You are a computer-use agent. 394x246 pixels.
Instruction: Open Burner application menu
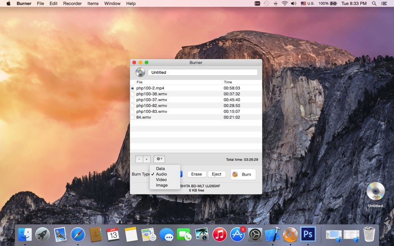tap(24, 3)
